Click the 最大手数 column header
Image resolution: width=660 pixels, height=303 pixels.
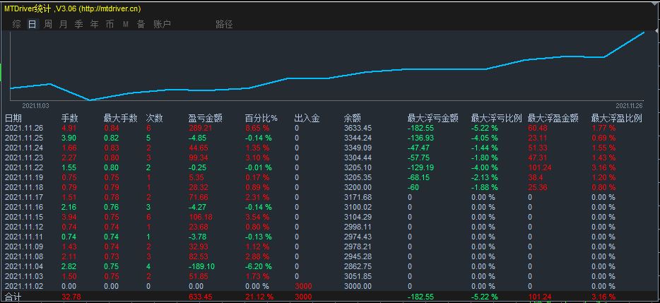point(121,118)
